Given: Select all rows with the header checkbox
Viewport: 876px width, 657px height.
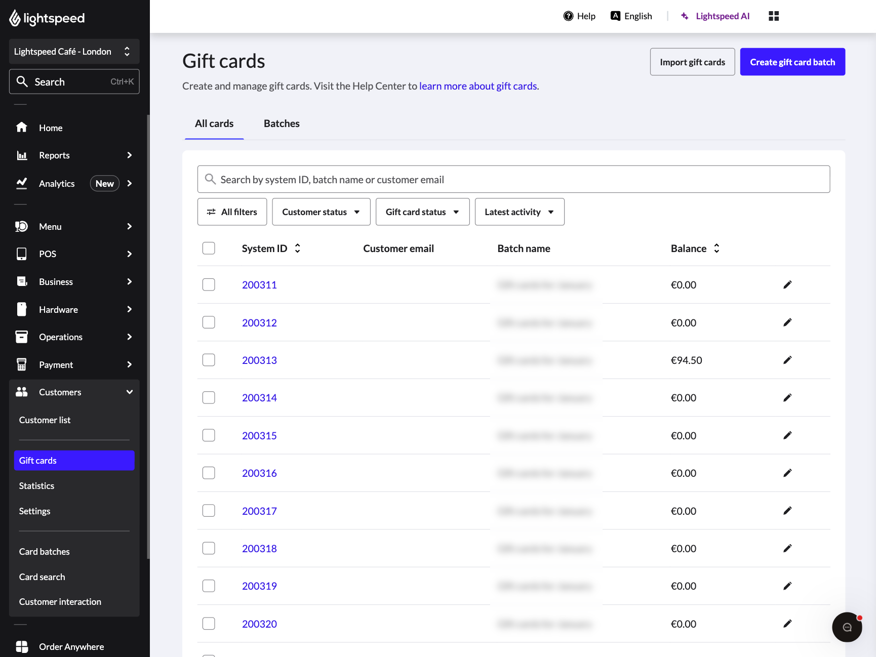Looking at the screenshot, I should click(208, 248).
